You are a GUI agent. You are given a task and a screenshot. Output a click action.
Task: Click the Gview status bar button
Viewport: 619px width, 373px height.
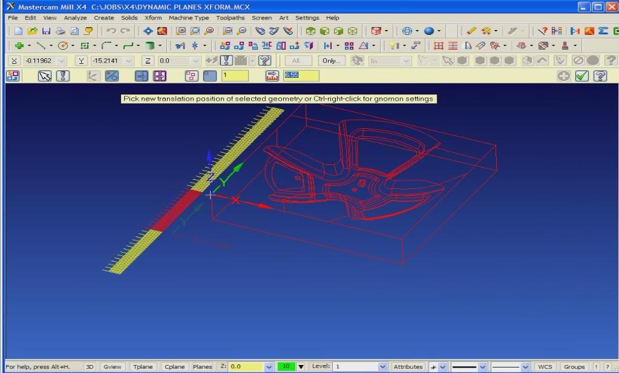point(112,367)
